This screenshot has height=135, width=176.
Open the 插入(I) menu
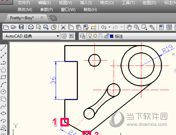(86, 3)
